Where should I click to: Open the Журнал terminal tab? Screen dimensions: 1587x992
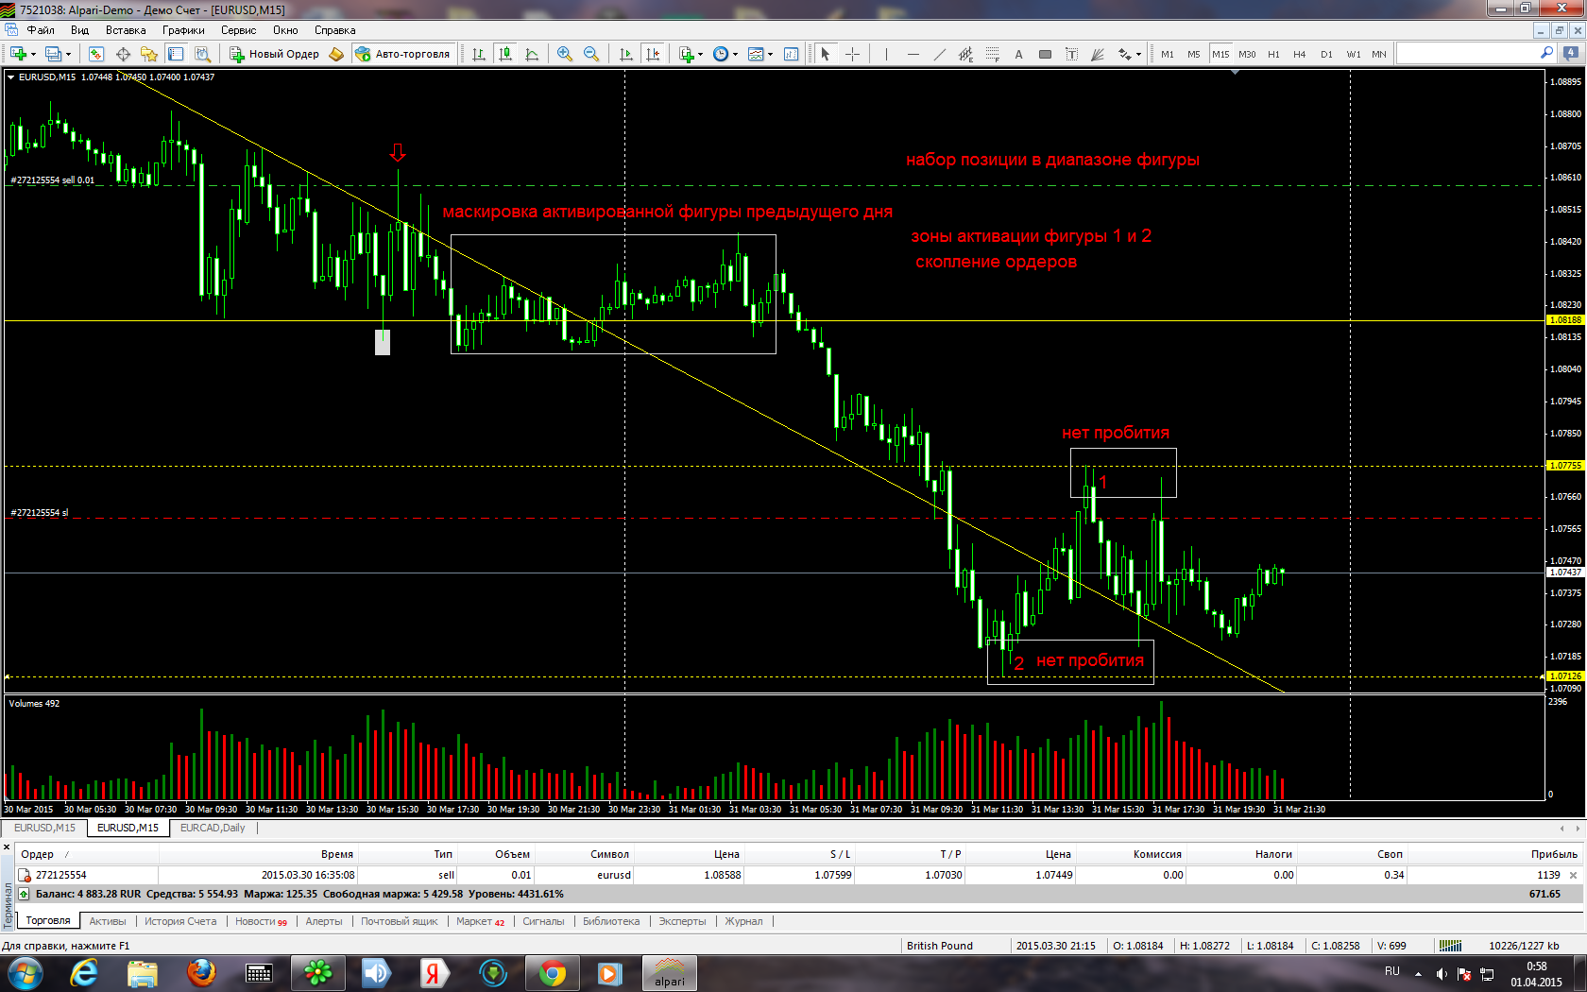(x=743, y=921)
